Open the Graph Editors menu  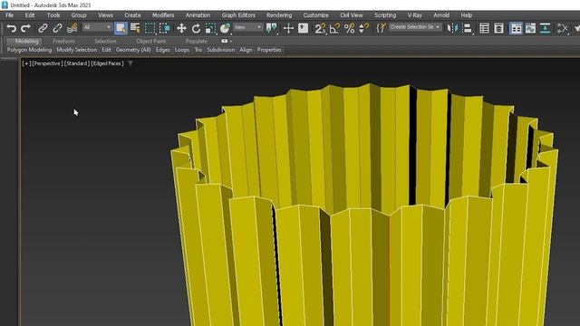point(238,15)
